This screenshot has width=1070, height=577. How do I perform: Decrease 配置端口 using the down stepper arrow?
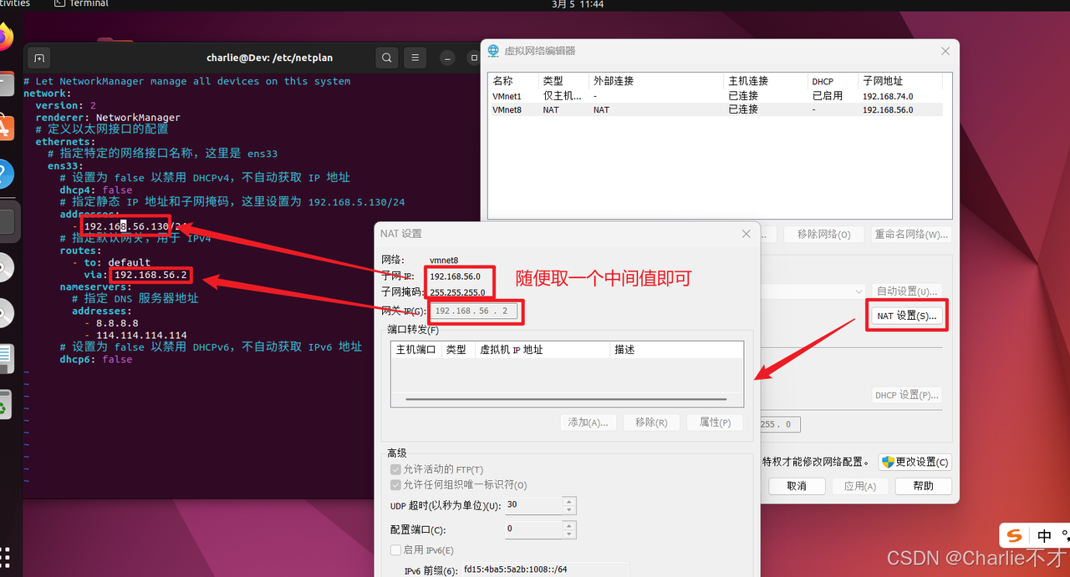[x=569, y=534]
